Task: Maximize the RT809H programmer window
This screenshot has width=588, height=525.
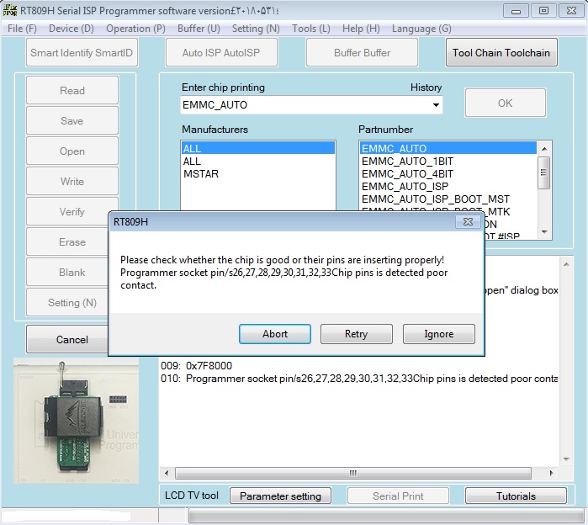Action: [x=543, y=11]
